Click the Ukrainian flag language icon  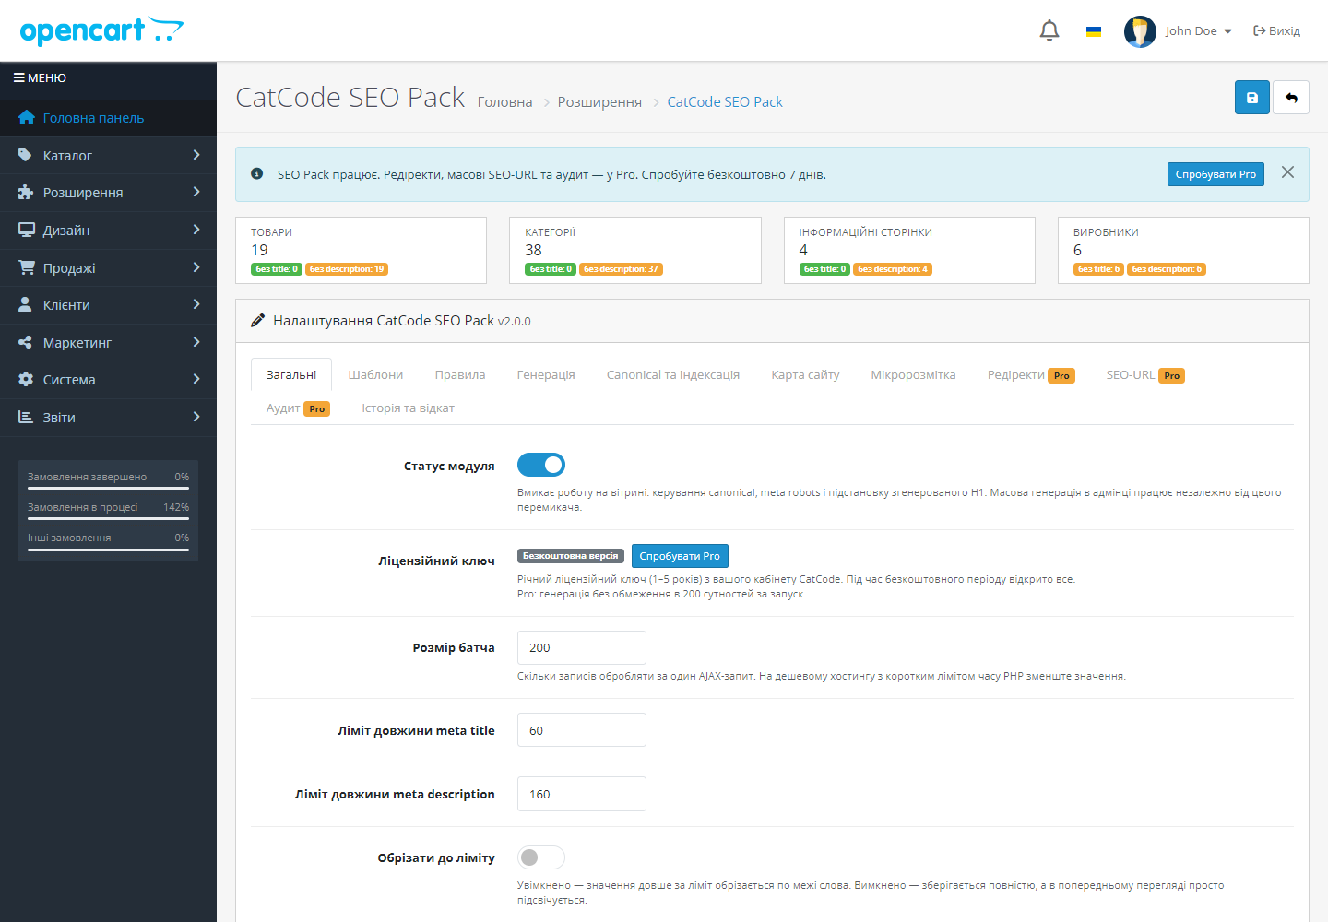1094,31
